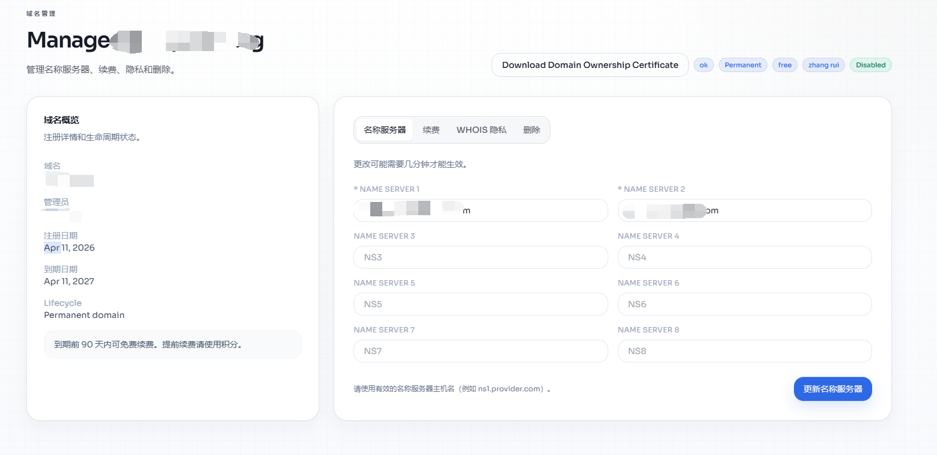Click the green "Disabled" badge
The image size is (937, 455).
point(870,65)
